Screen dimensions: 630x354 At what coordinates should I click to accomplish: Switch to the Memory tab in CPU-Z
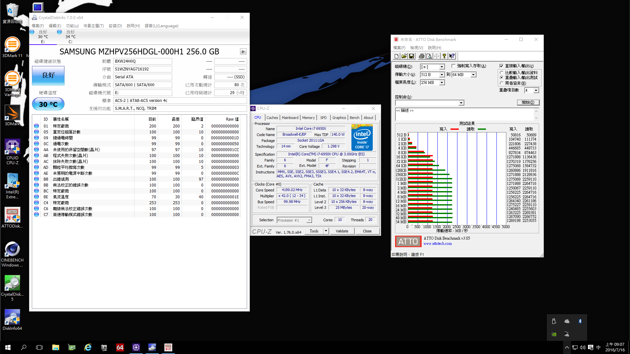tap(308, 118)
